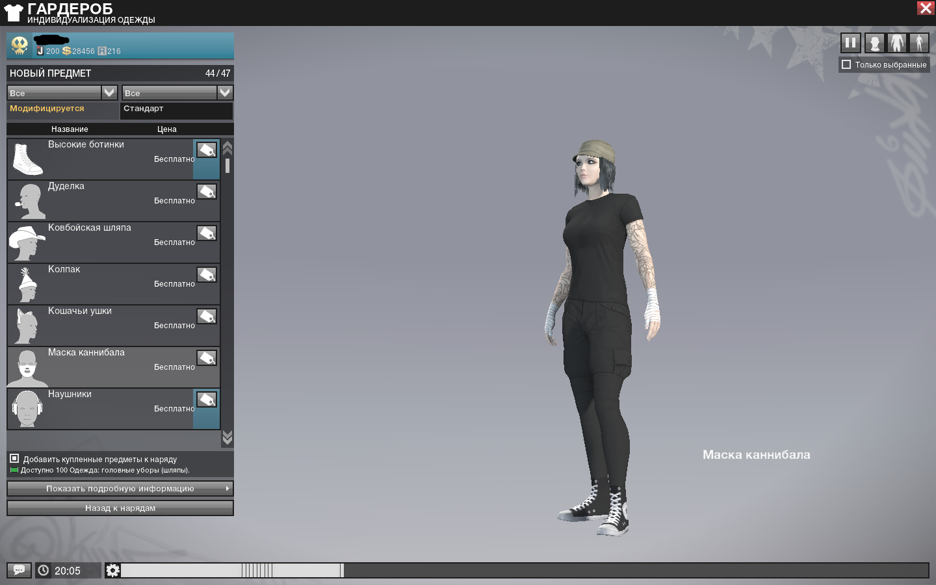Click tag icon on Ковбойская шляпа
The height and width of the screenshot is (585, 936).
207,233
